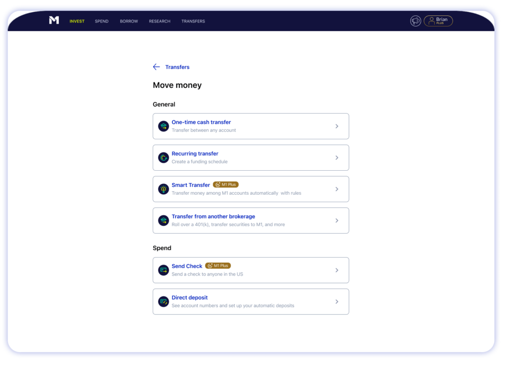Click the Smart Transfer lightbulb icon
This screenshot has width=511, height=366.
163,189
